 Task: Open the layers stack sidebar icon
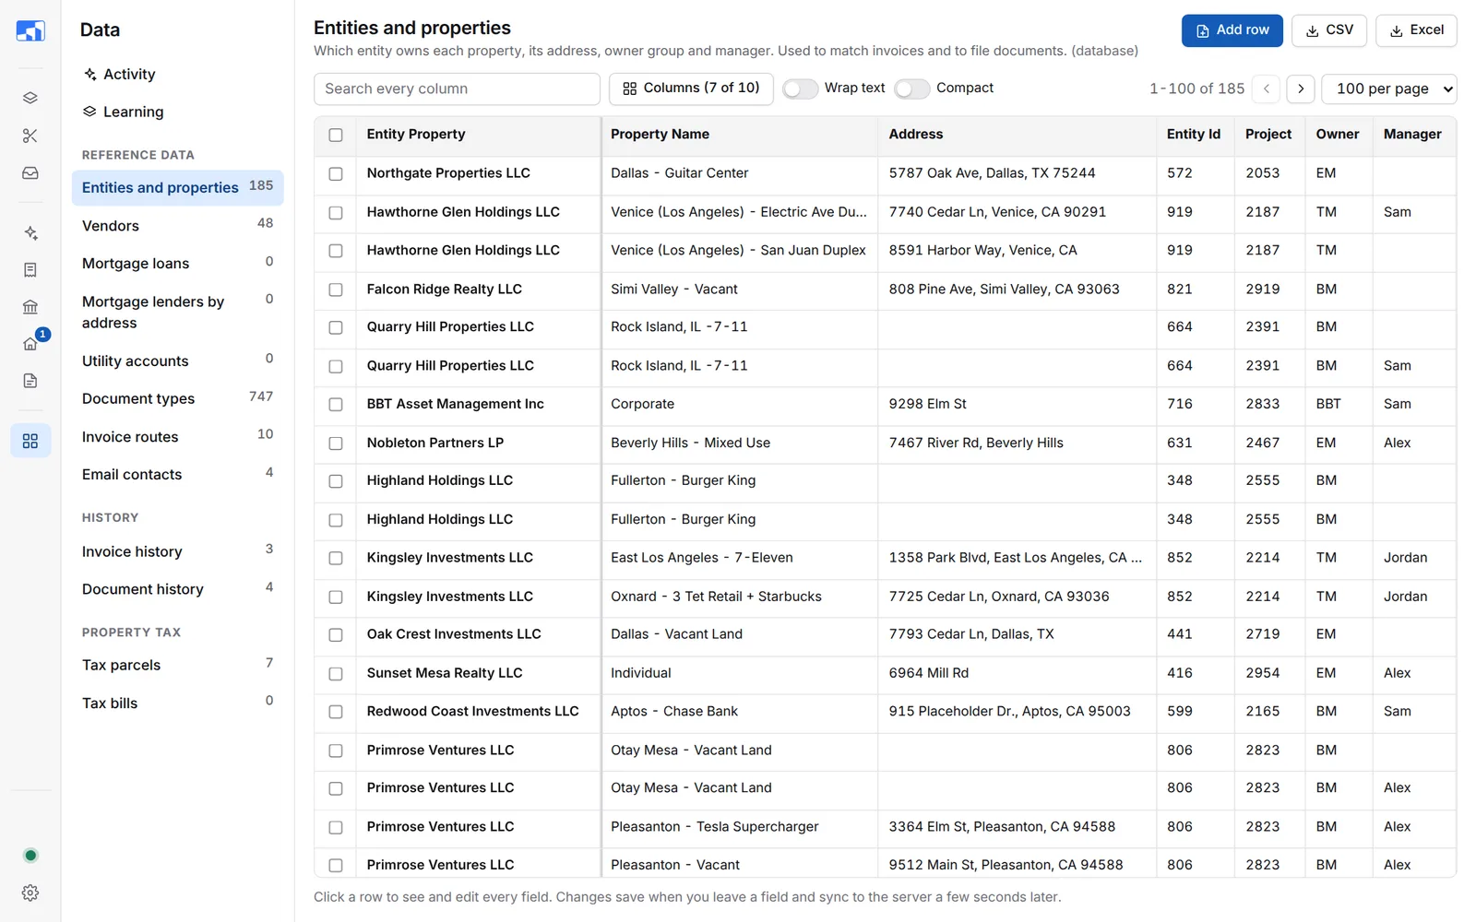pyautogui.click(x=30, y=98)
